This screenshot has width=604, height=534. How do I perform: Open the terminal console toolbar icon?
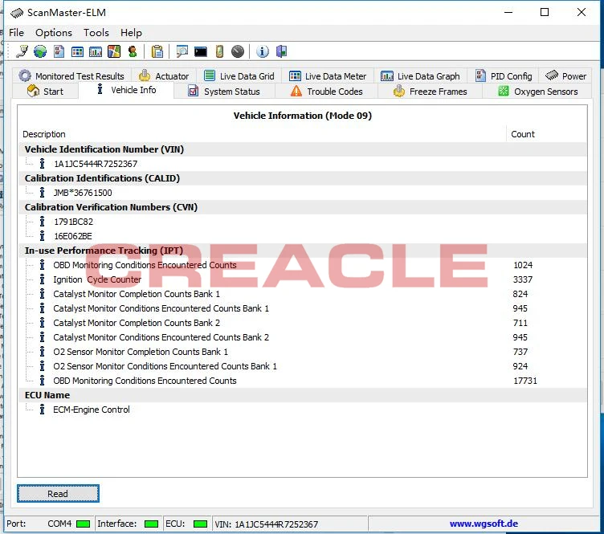coord(200,51)
